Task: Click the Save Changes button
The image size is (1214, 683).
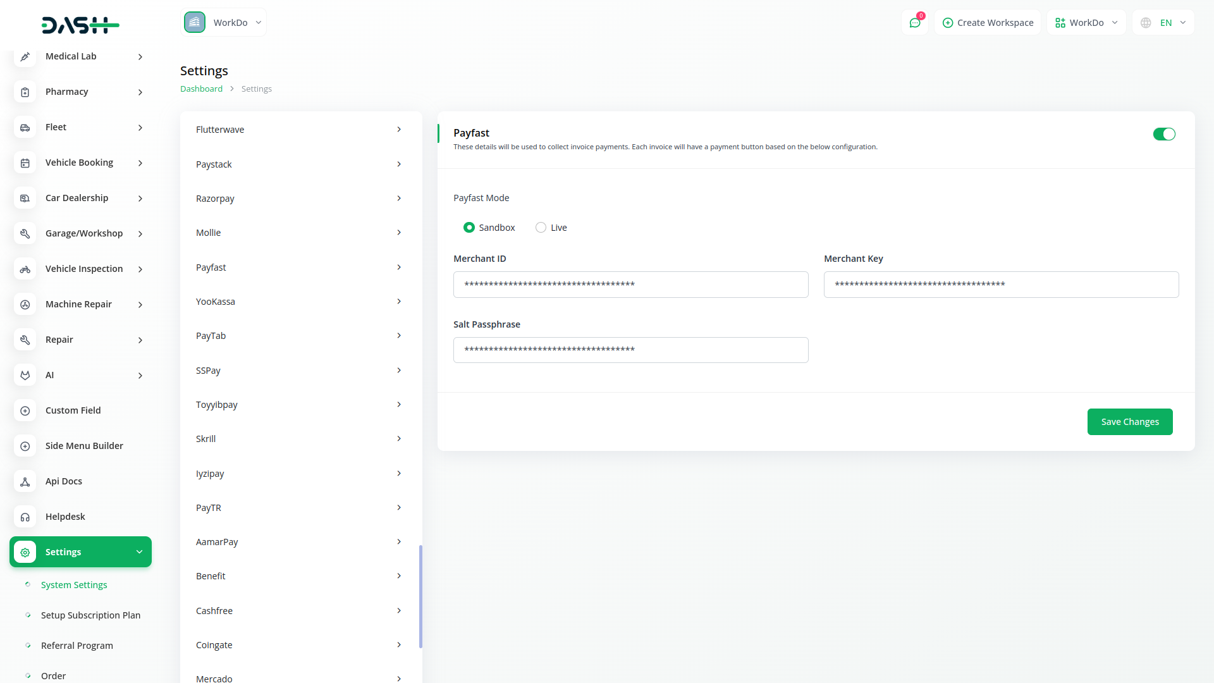Action: coord(1130,422)
